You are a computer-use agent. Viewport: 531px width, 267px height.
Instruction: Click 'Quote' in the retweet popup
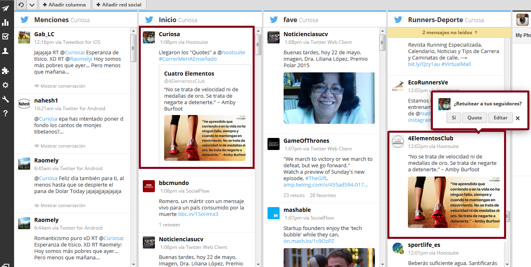pos(474,117)
